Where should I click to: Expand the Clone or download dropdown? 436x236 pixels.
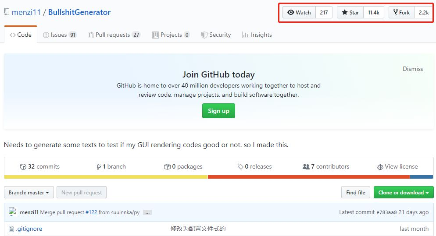tap(404, 192)
